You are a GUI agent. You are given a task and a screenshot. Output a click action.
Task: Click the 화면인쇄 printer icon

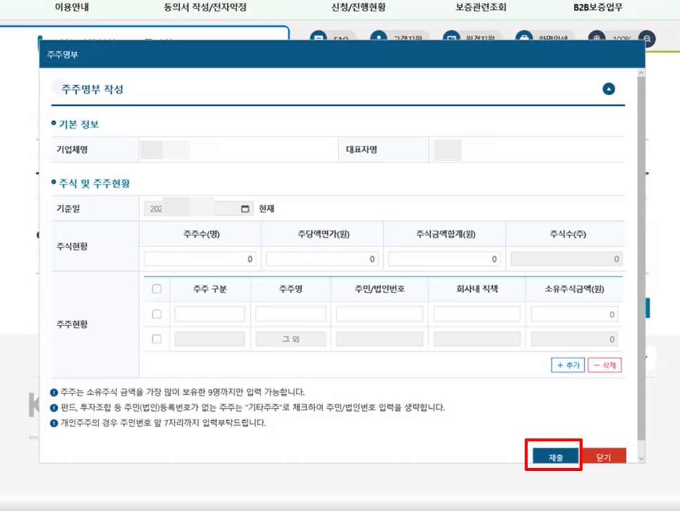point(523,37)
